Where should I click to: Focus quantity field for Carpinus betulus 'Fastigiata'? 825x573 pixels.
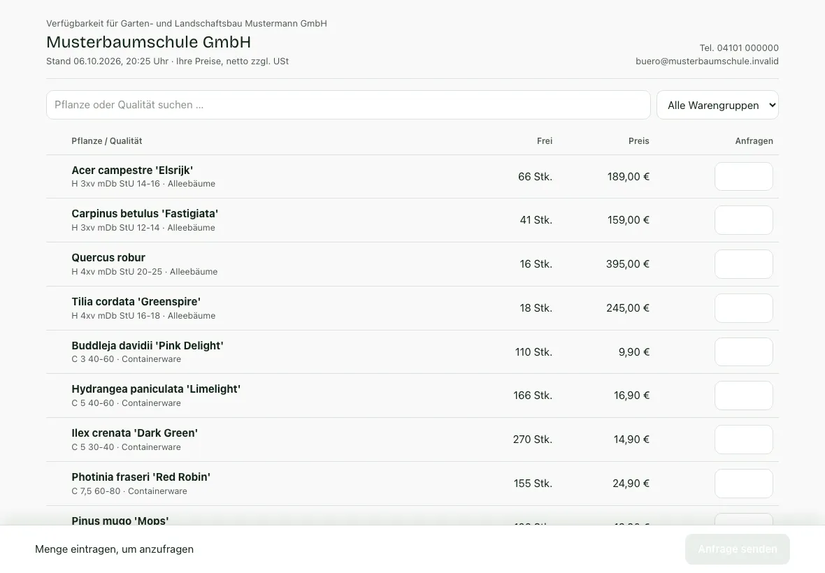point(743,220)
